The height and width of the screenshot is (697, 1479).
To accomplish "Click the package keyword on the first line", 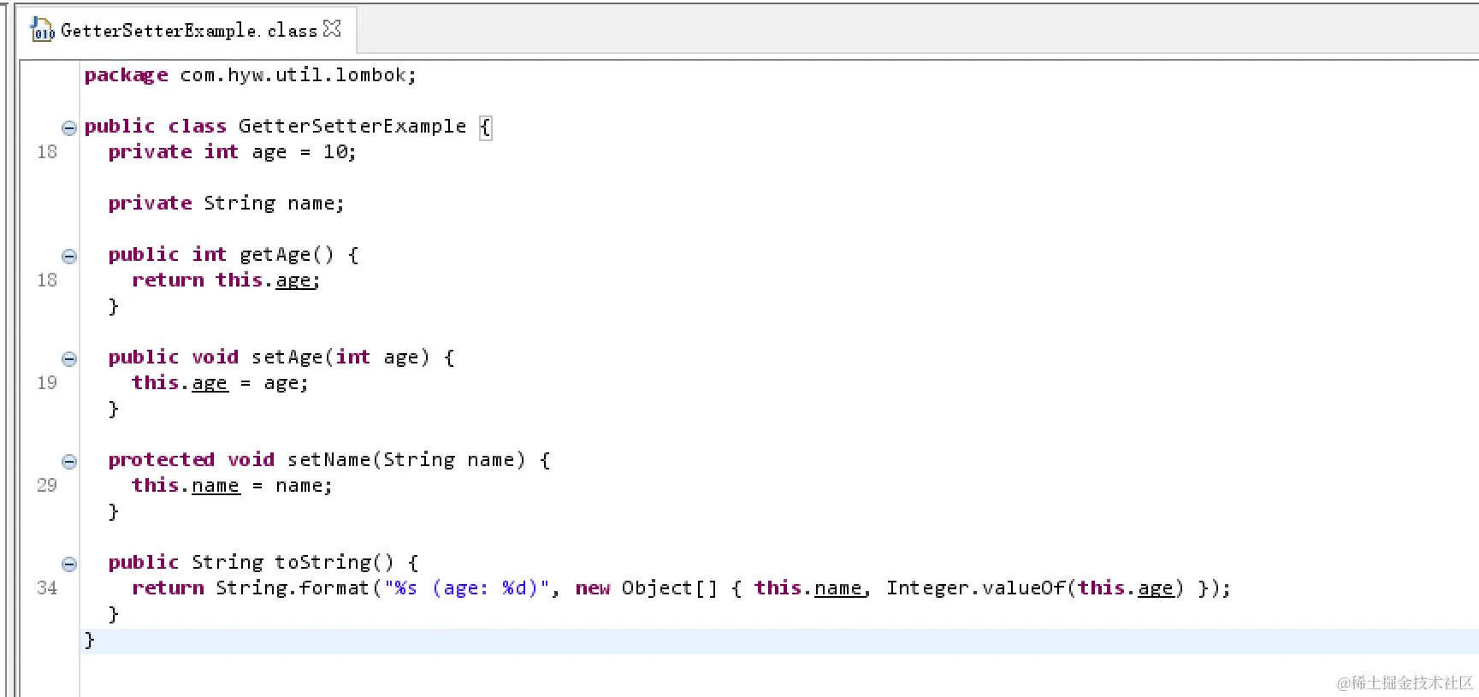I will coord(126,75).
